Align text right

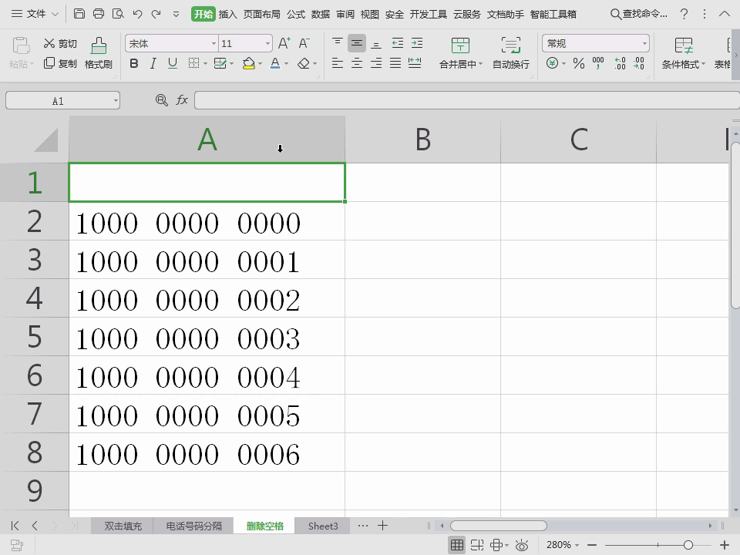[x=376, y=63]
